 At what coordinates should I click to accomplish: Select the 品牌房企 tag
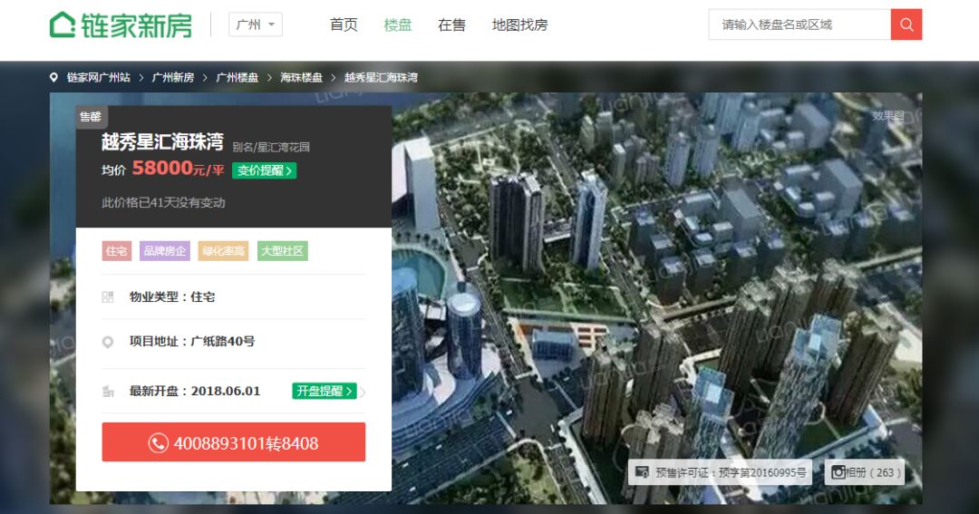pyautogui.click(x=165, y=251)
